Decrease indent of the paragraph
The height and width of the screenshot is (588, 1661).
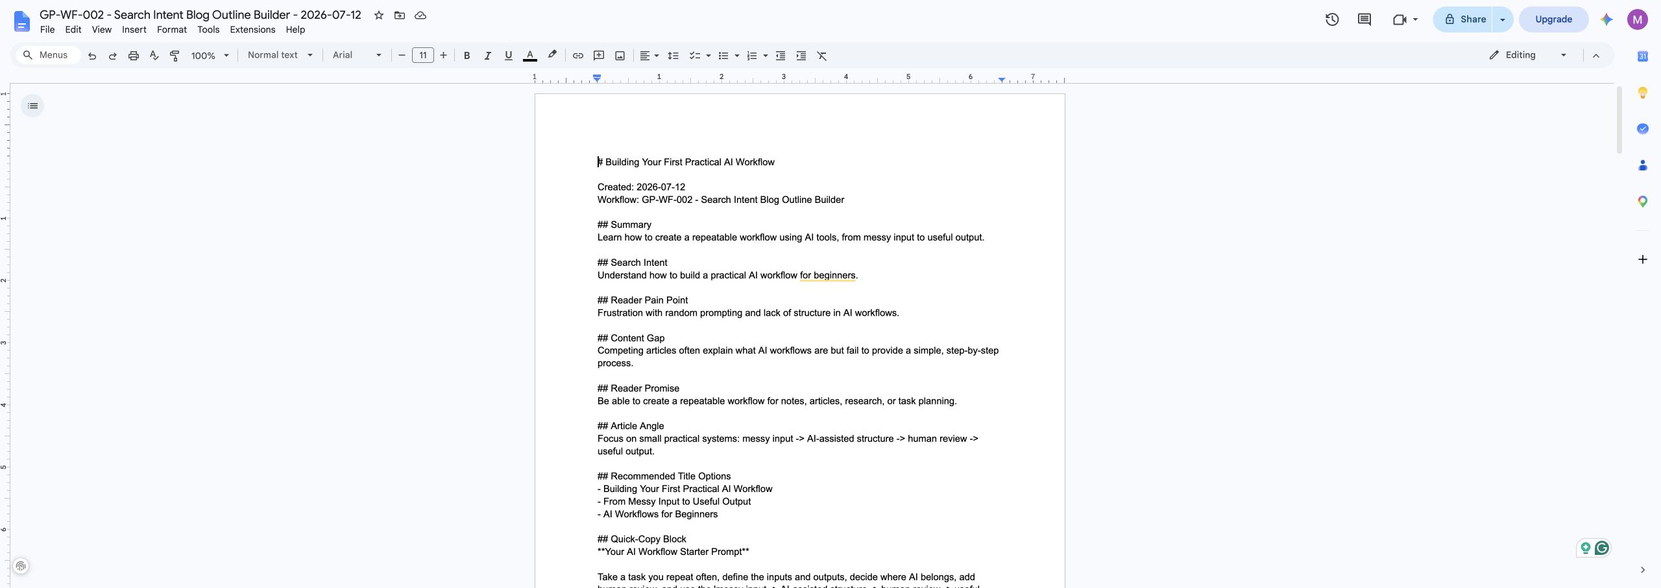[x=781, y=56]
